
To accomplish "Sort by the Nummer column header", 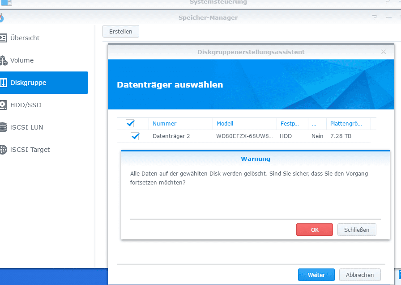I will pyautogui.click(x=180, y=124).
